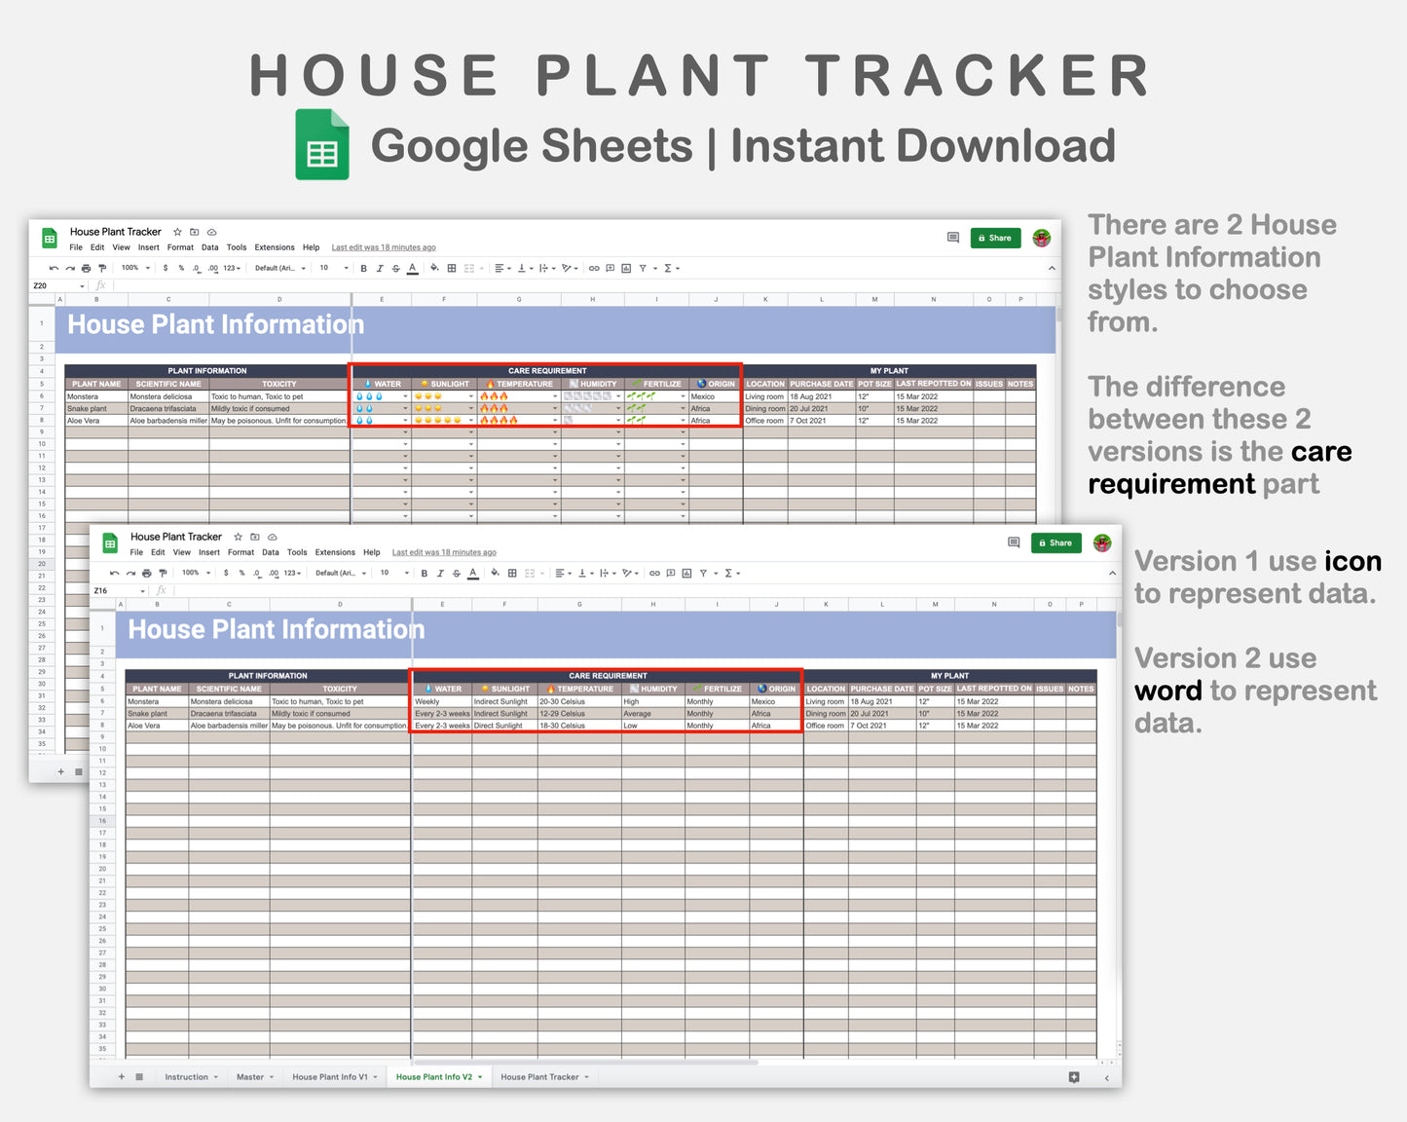Toggle bold formatting
This screenshot has height=1122, width=1407.
(424, 573)
